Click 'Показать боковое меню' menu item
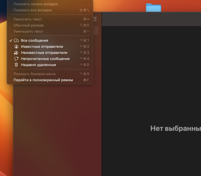This screenshot has height=176, width=201. click(x=50, y=74)
